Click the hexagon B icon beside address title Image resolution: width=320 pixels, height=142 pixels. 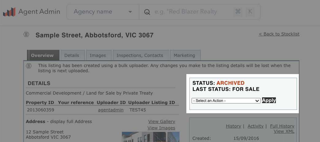26,35
